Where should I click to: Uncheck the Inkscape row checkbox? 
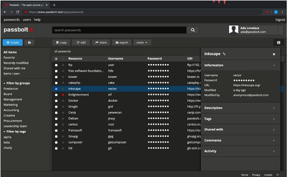click(56, 89)
